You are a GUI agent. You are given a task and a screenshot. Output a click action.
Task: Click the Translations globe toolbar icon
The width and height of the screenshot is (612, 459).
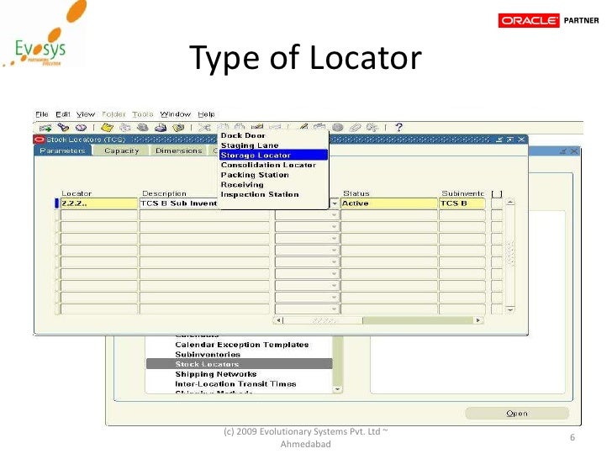(338, 128)
